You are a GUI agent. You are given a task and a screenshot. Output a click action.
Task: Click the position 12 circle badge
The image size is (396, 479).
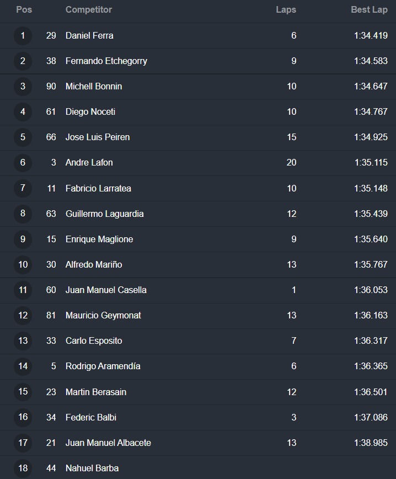click(x=23, y=315)
